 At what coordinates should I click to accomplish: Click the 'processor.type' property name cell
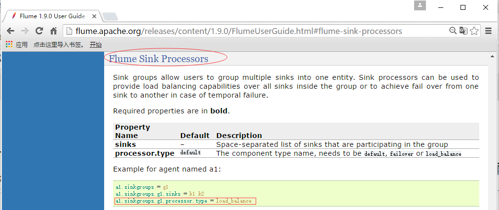(x=145, y=153)
